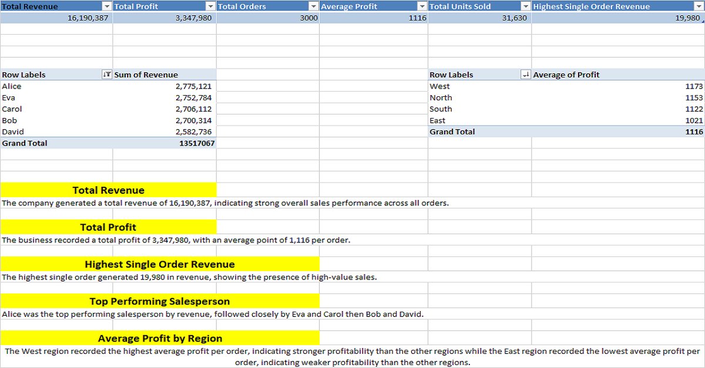The width and height of the screenshot is (705, 368).
Task: Select the Average of Profit pivot header
Action: click(617, 75)
